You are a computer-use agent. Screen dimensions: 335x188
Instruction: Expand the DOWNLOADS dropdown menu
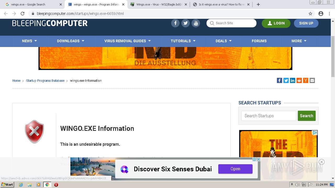(71, 41)
